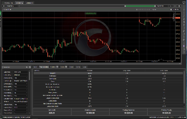Click the right handle of green date range slider
The height and width of the screenshot is (119, 187).
pos(155,6)
